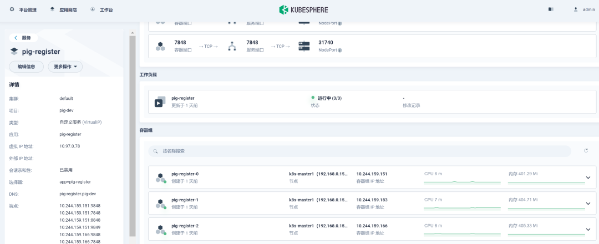Click the pig-register-1 pod icon
The width and height of the screenshot is (599, 244).
point(160,204)
